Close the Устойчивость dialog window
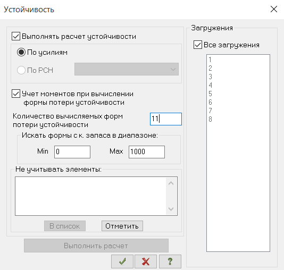The width and height of the screenshot is (284, 270). tap(274, 9)
